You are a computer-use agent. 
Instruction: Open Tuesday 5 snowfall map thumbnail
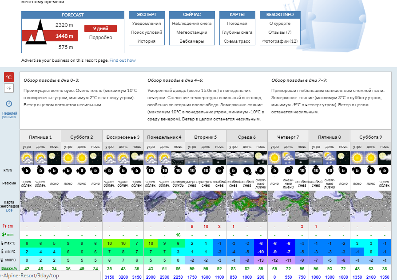tap(206, 207)
